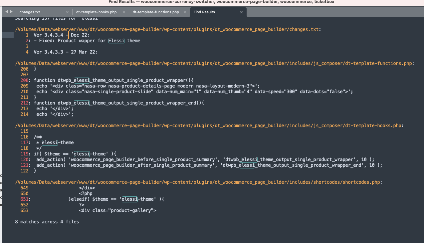The image size is (424, 243).
Task: Click the left tab navigation arrow
Action: 7,12
